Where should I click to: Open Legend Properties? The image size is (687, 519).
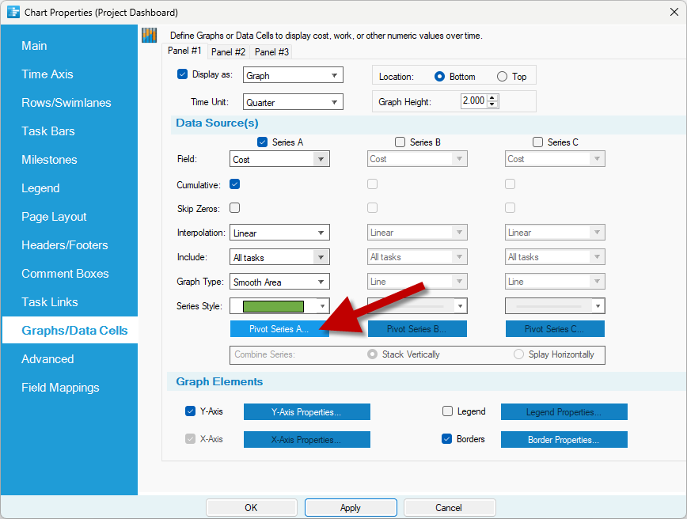[564, 411]
